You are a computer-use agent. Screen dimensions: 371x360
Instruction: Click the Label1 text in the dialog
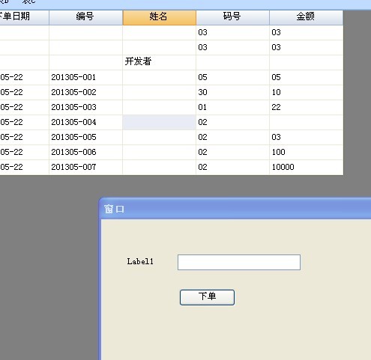[140, 261]
